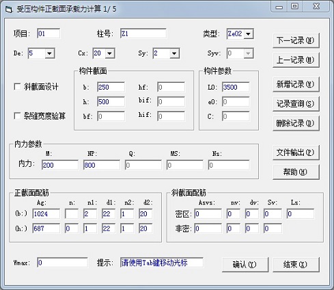Open the disabled Syv dropdown

pyautogui.click(x=249, y=53)
